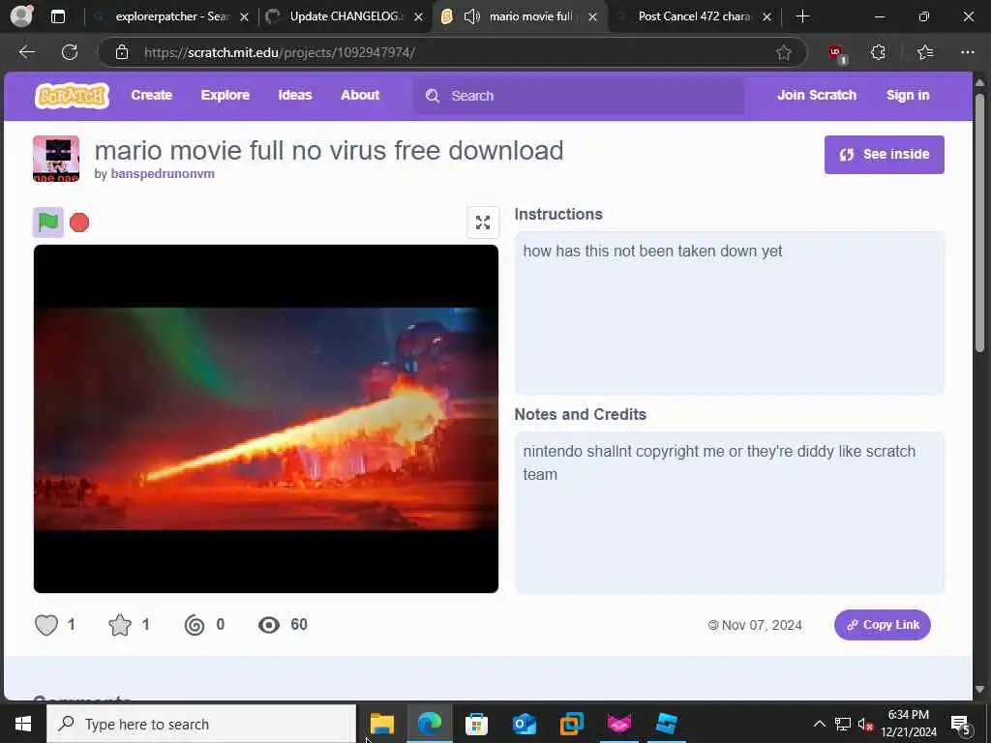
Task: Open the uBlock Origin extension icon
Action: (x=837, y=54)
